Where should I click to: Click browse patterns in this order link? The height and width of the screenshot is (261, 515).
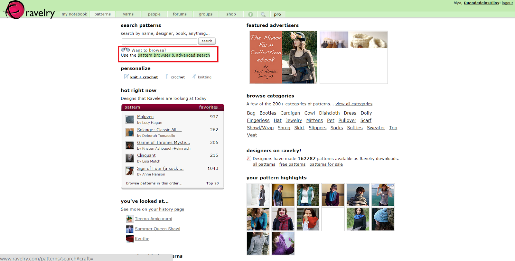(x=154, y=183)
